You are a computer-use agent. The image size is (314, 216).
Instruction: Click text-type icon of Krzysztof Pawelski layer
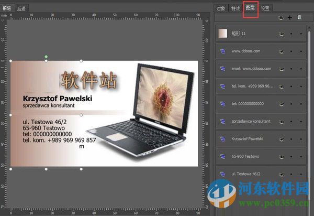[x=223, y=139]
